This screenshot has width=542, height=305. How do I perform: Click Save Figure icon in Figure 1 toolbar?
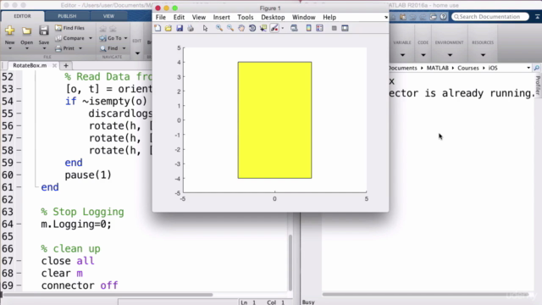coord(180,28)
